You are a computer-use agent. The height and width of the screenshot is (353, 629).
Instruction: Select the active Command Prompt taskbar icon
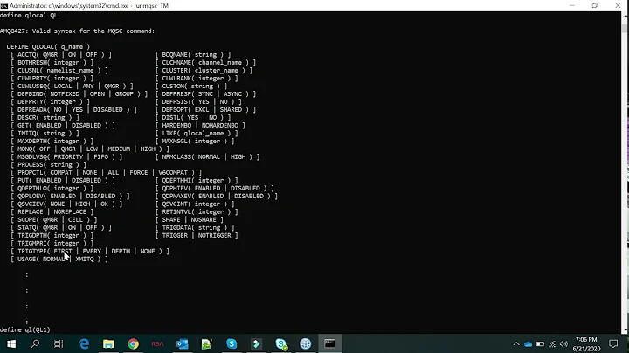tap(330, 343)
